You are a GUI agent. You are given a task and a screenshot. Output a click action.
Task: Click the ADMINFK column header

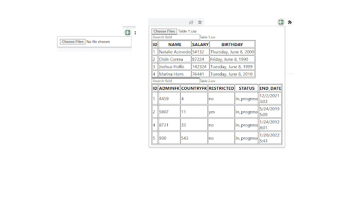point(169,88)
